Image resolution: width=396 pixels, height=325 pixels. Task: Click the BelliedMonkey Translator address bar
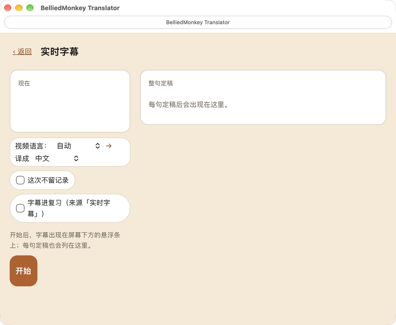click(x=198, y=22)
